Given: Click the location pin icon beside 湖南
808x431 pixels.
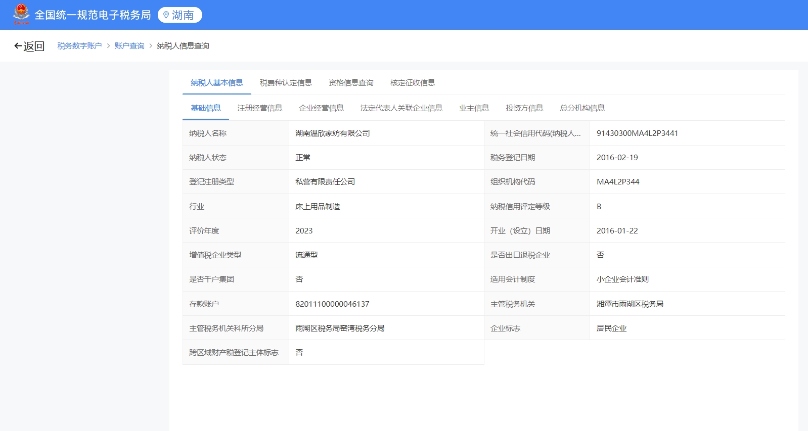Looking at the screenshot, I should pos(166,15).
